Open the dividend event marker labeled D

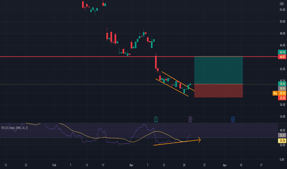[x=233, y=120]
